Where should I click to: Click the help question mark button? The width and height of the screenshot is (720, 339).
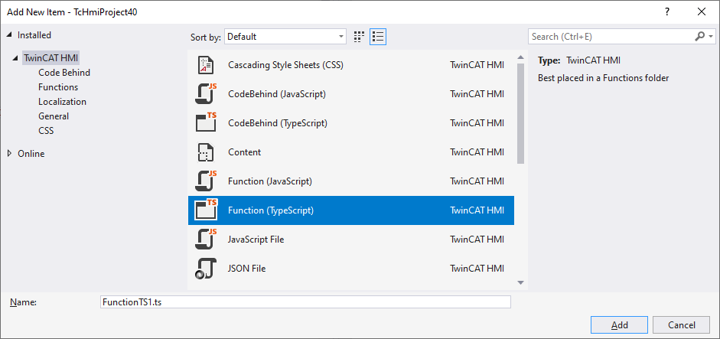[x=667, y=12]
